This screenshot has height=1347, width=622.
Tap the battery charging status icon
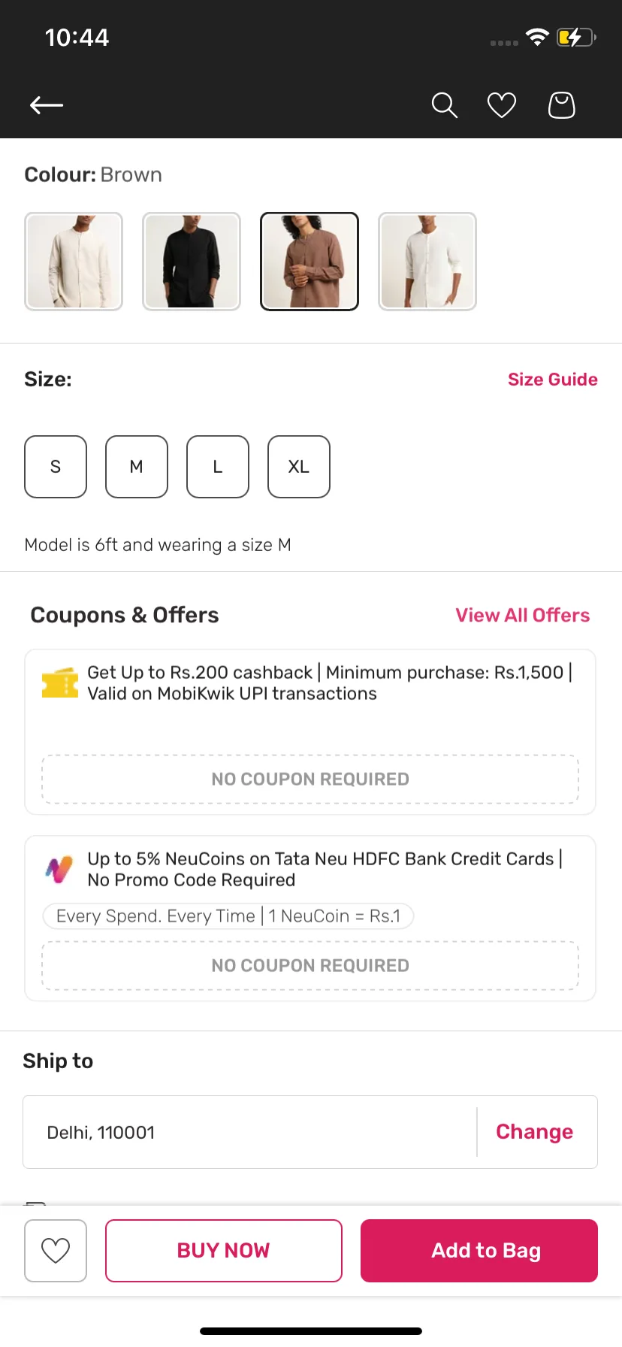click(575, 37)
